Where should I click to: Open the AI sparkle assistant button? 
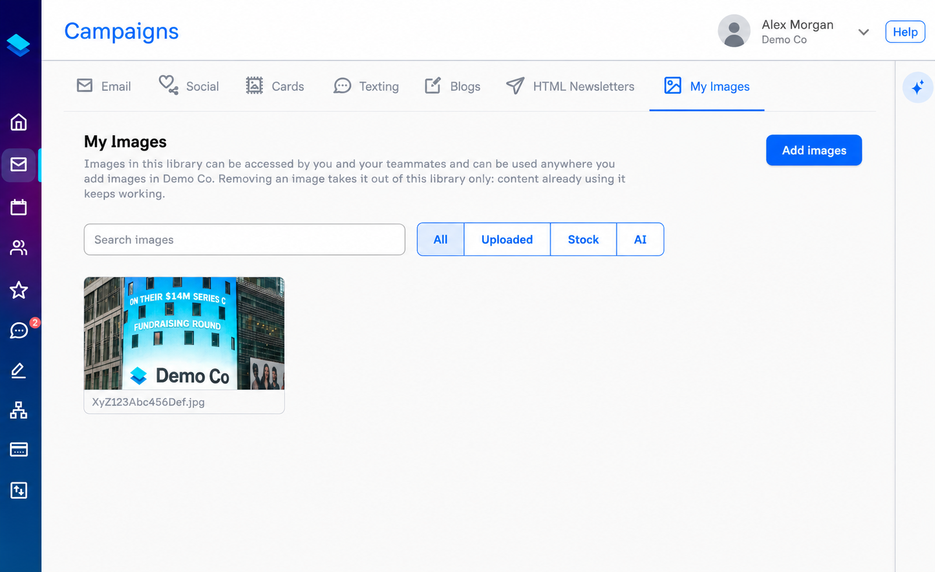(918, 87)
